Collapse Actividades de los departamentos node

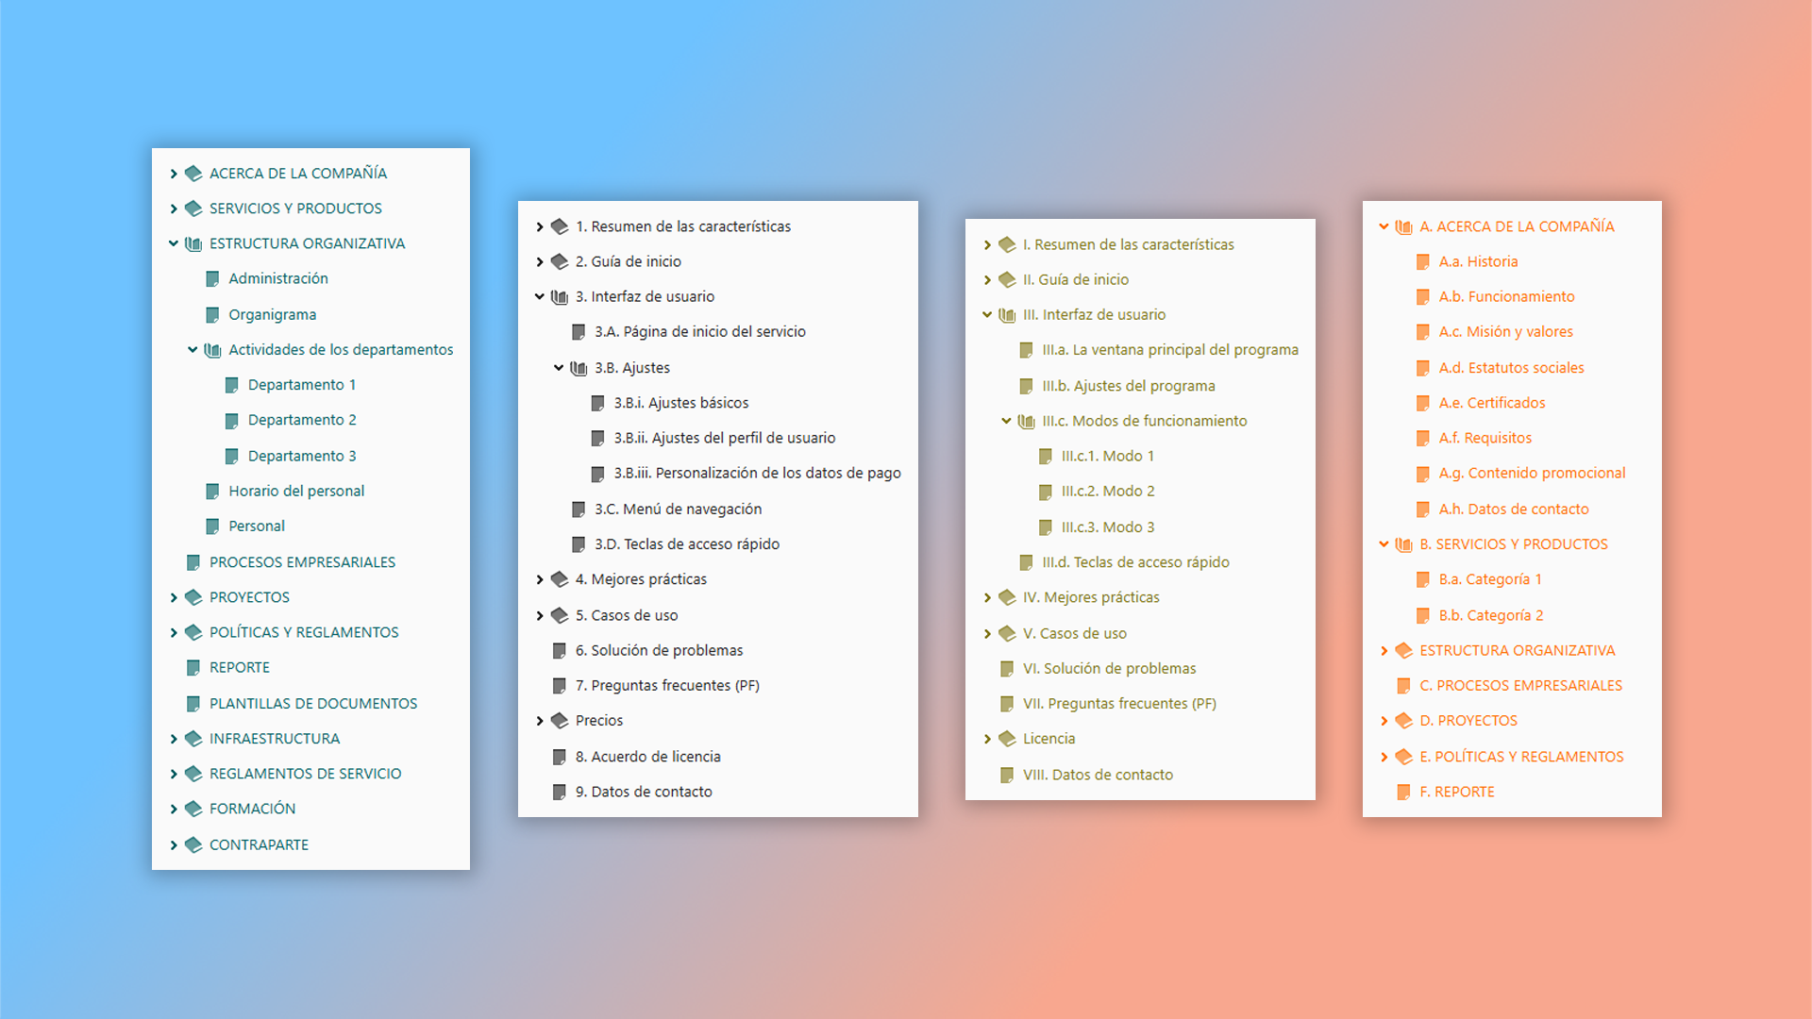[193, 349]
